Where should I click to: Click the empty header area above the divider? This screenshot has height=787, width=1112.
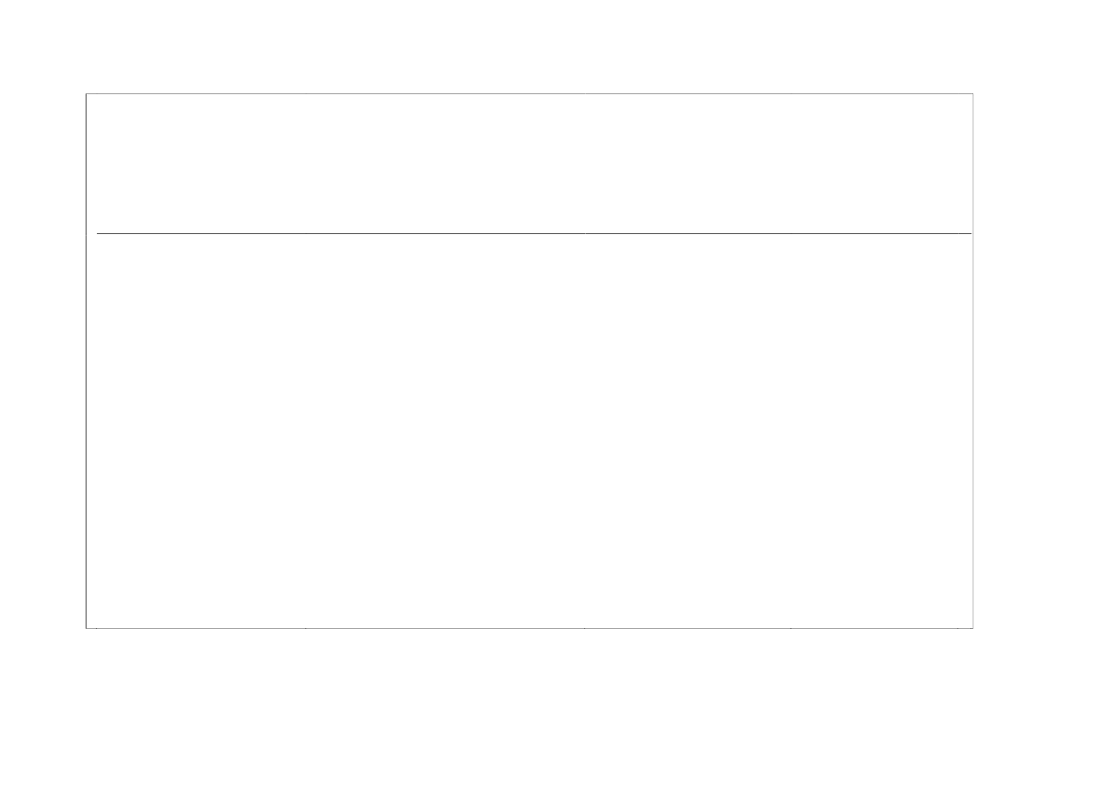click(x=530, y=164)
